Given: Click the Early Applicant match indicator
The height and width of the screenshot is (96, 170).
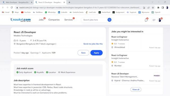Looking at the screenshot, I should point(24,72).
